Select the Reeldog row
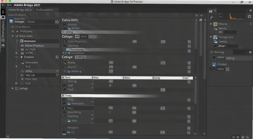The image size is (253, 139). pyautogui.click(x=77, y=116)
